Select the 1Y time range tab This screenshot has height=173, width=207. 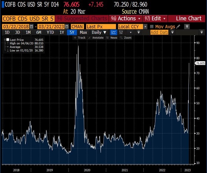[62, 32]
